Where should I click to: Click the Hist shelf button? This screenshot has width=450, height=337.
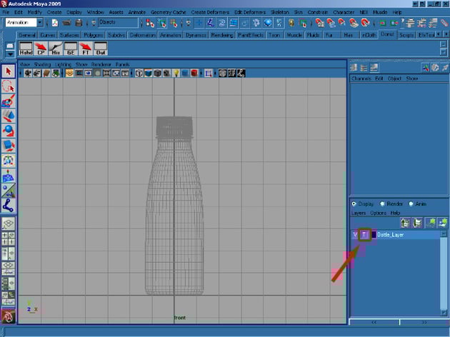(56, 49)
